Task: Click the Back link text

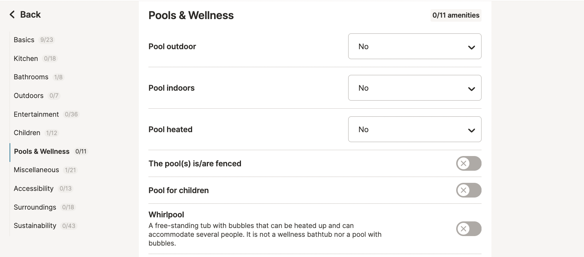Action: [30, 15]
